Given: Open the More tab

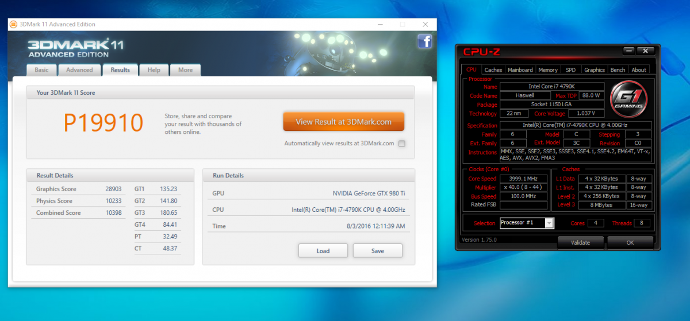Looking at the screenshot, I should [x=185, y=70].
